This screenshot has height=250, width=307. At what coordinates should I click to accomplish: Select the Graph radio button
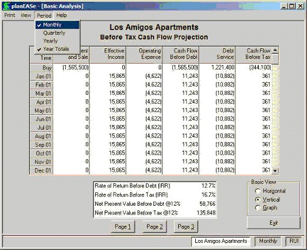(x=266, y=208)
